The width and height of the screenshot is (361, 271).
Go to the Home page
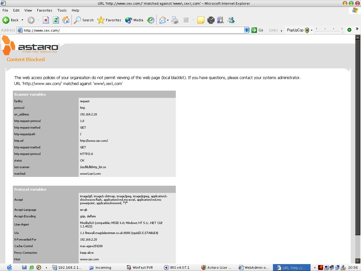65,20
